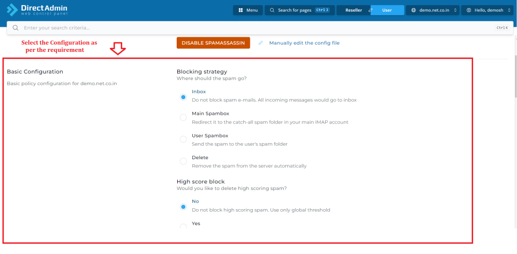This screenshot has width=517, height=254.
Task: Click the DirectAdmin logo
Action: pos(37,10)
